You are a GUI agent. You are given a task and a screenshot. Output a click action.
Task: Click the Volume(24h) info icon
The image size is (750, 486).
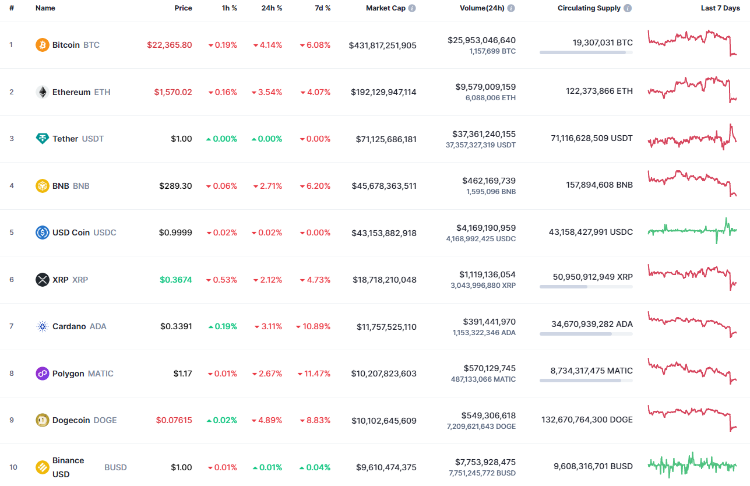tap(511, 8)
